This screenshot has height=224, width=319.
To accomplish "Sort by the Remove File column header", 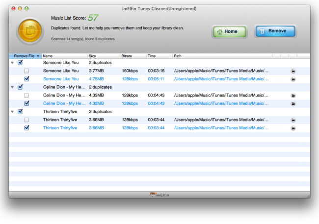I will click(x=25, y=56).
